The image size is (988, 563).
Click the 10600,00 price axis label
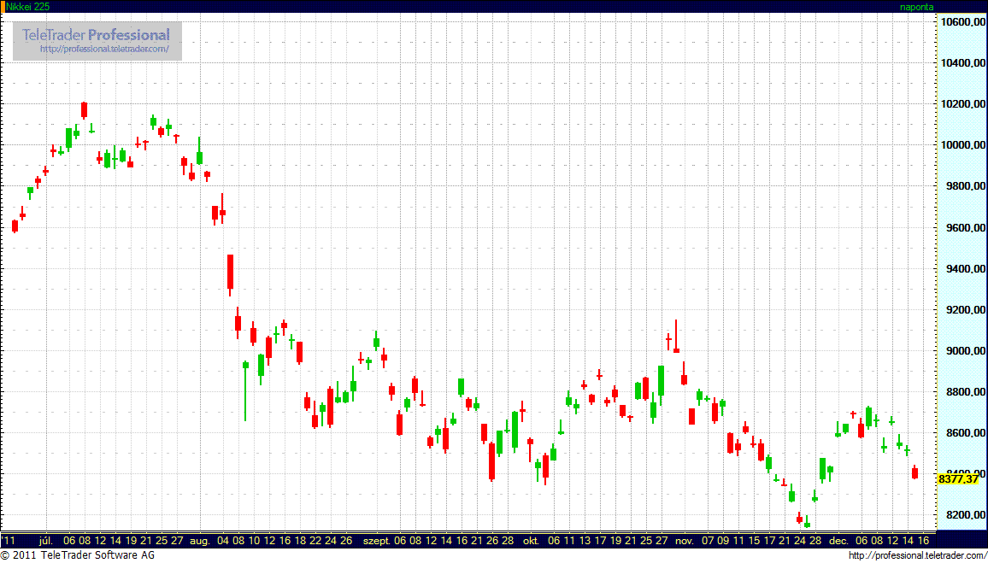pyautogui.click(x=958, y=22)
